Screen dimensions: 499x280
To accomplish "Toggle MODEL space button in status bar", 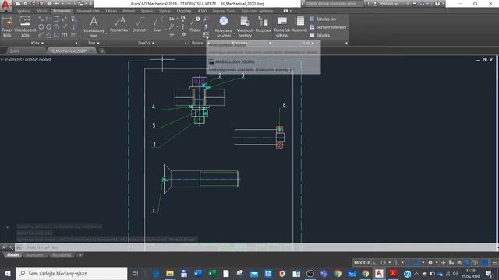I will pyautogui.click(x=362, y=263).
